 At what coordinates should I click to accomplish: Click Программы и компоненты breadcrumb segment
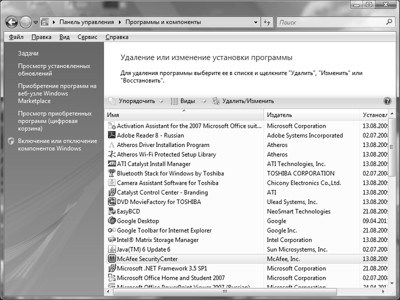(x=163, y=22)
